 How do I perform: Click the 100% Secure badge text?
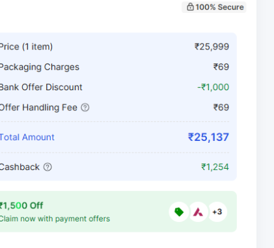[x=219, y=7]
